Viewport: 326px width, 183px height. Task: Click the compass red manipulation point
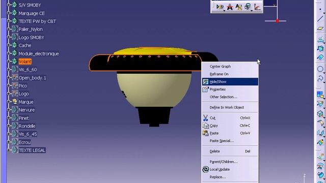277,21
